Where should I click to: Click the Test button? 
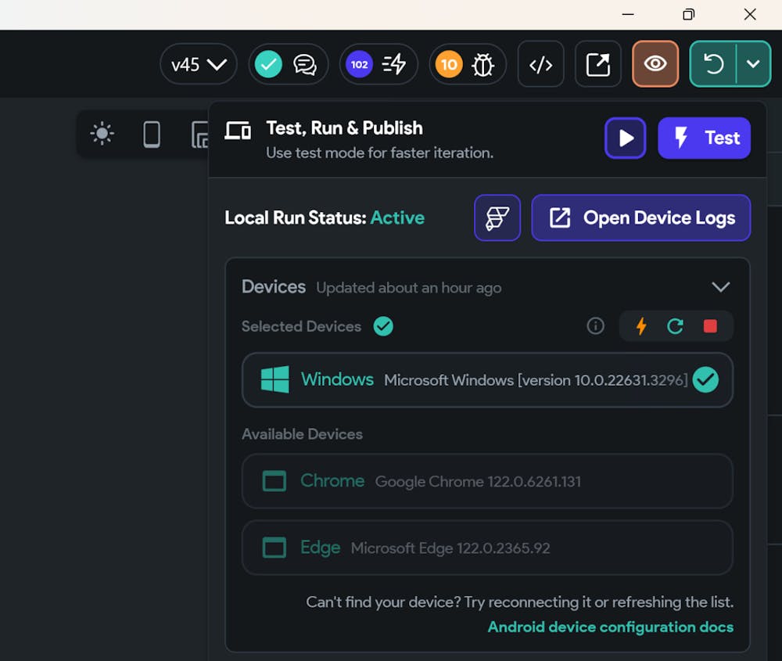[x=704, y=138]
